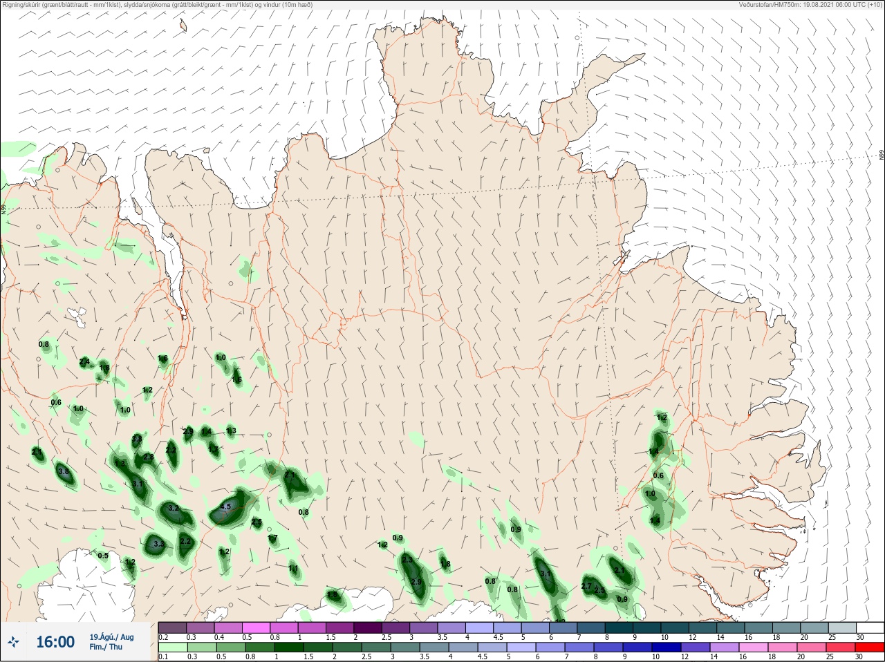Pick the 0.2 swatch in the upper legend row
Viewport: 885px width, 662px height.
(172, 627)
